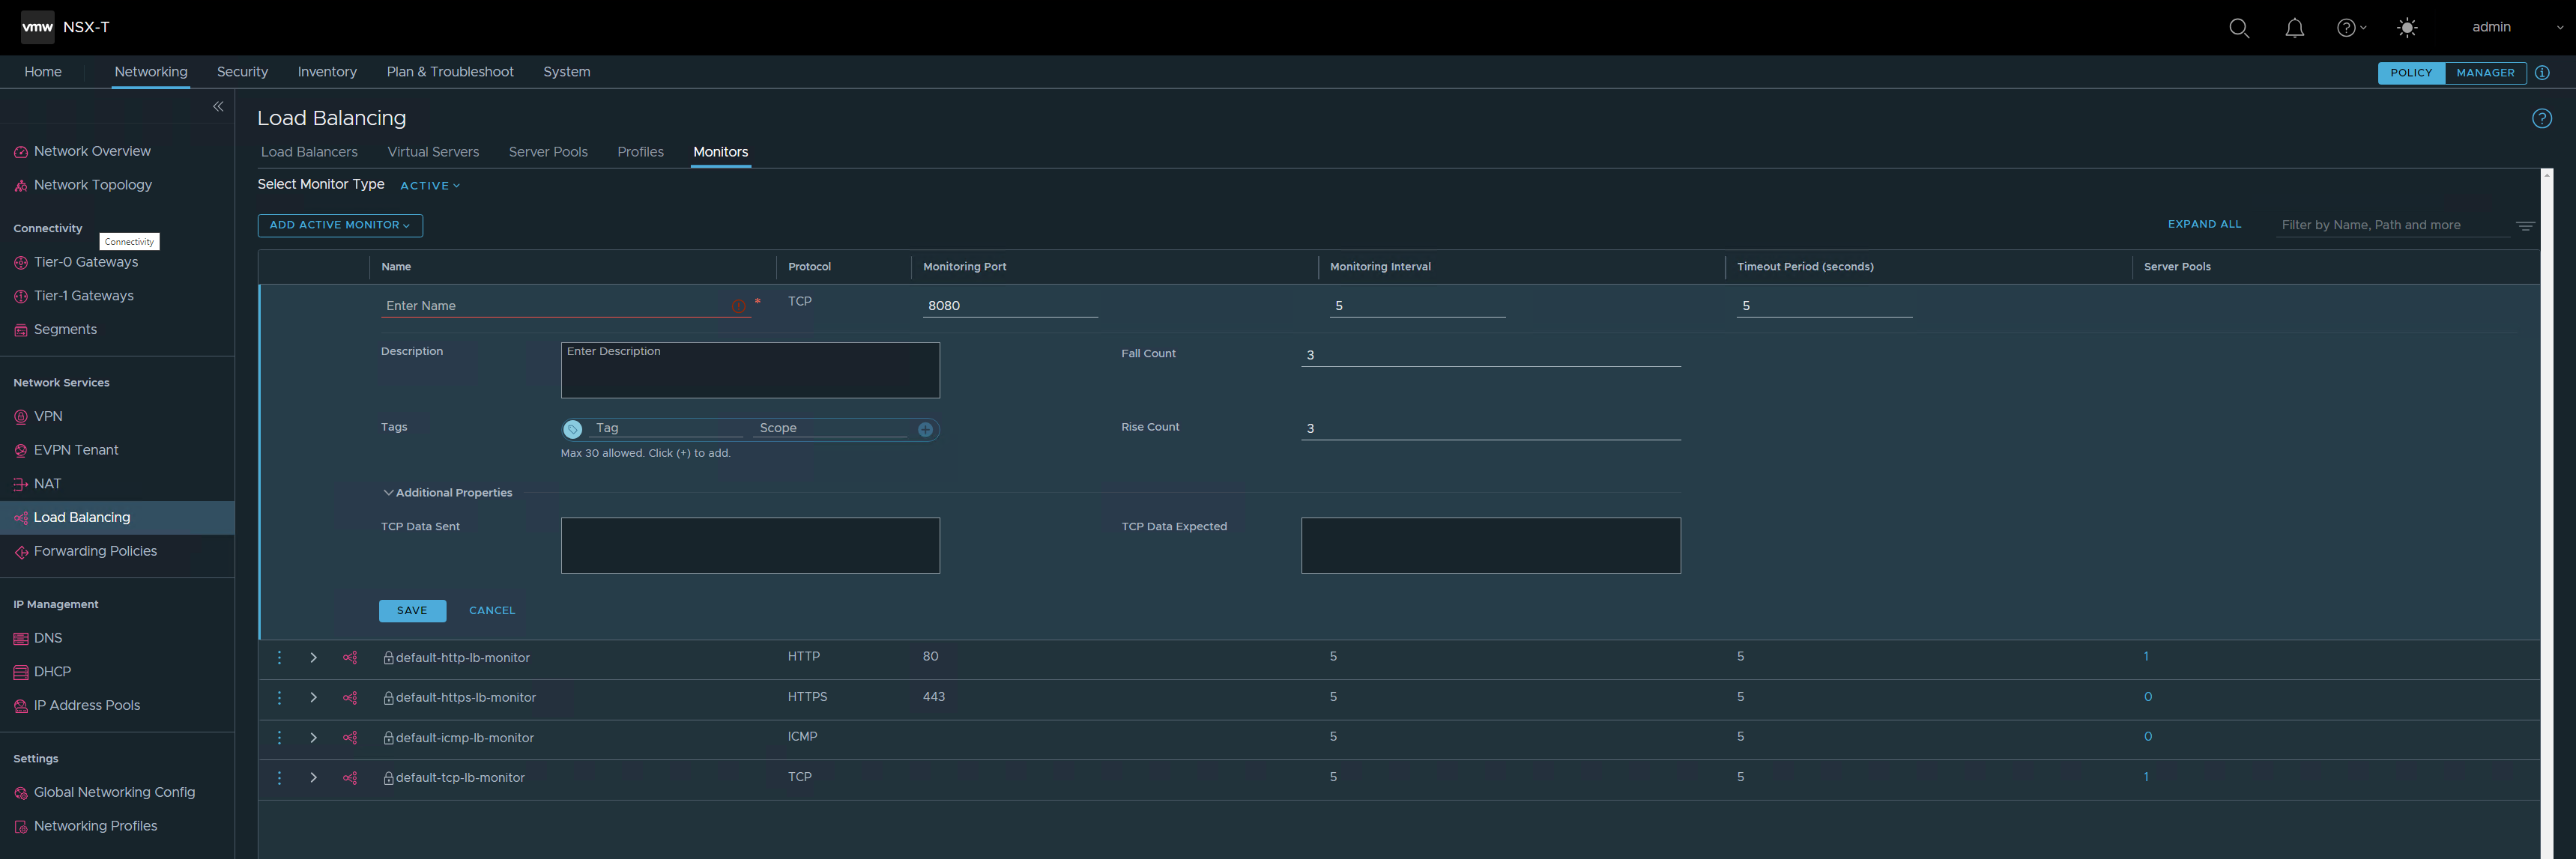This screenshot has height=859, width=2576.
Task: Expand the default-icmp-lb-monitor row
Action: point(313,738)
